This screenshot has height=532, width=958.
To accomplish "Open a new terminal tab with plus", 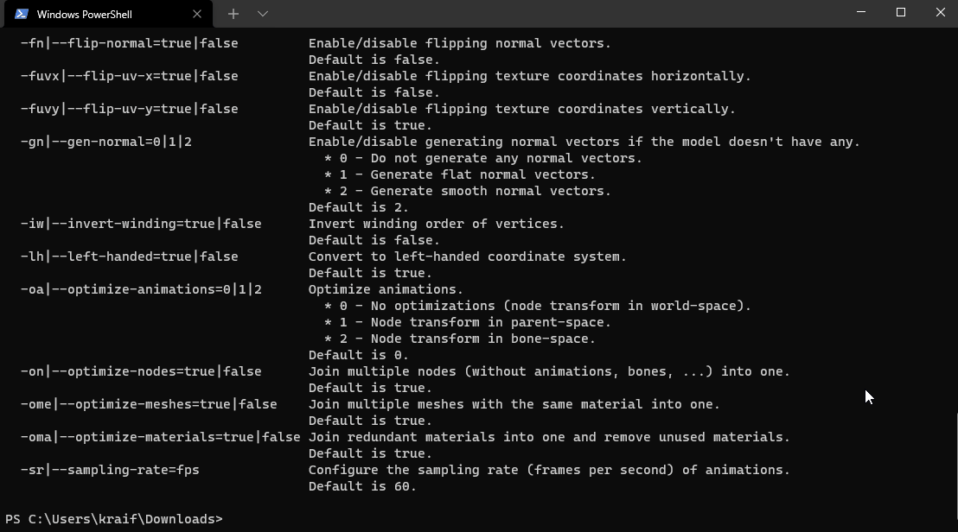I will click(233, 14).
